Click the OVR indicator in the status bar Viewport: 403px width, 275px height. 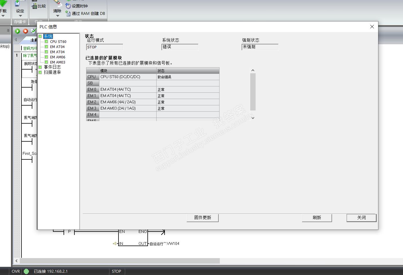click(16, 271)
